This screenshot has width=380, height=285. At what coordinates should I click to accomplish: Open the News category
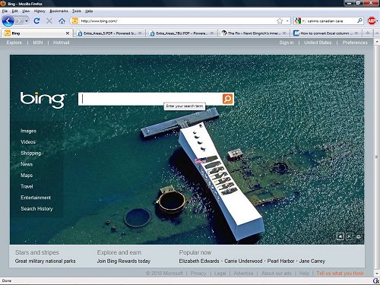coord(27,164)
